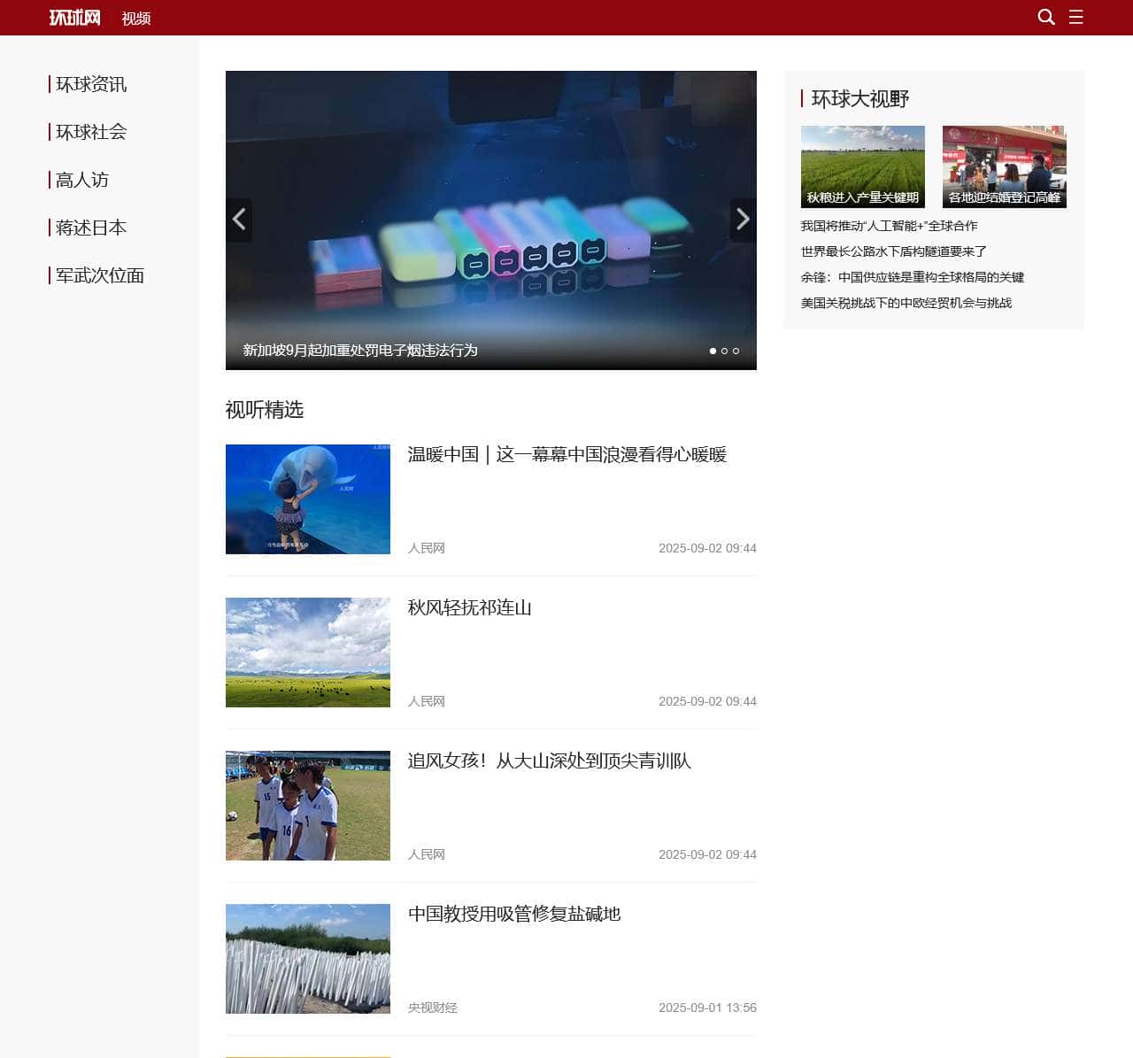1133x1058 pixels.
Task: Open the hamburger menu icon
Action: [x=1075, y=17]
